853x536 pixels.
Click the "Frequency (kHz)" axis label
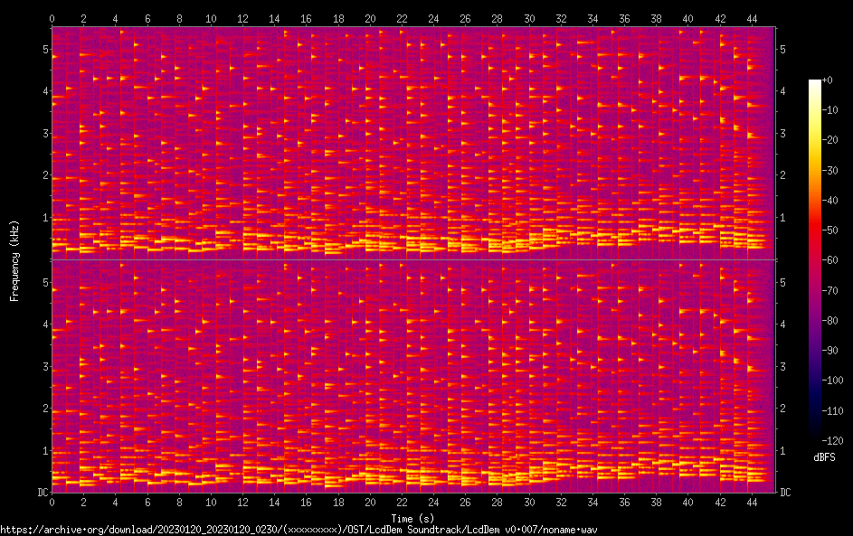point(14,259)
